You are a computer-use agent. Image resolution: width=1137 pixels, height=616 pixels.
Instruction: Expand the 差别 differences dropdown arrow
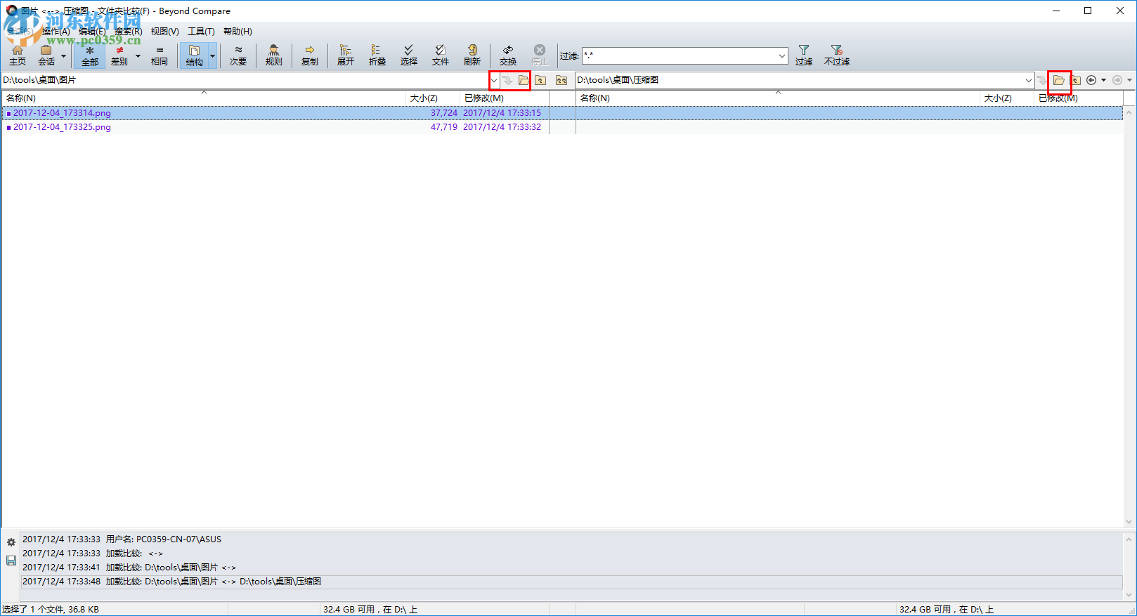[138, 55]
